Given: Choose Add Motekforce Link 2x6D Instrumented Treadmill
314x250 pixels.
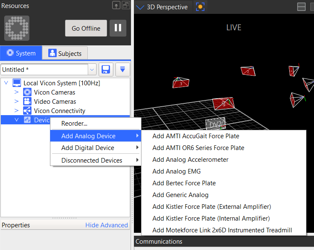Looking at the screenshot, I should tap(224, 230).
